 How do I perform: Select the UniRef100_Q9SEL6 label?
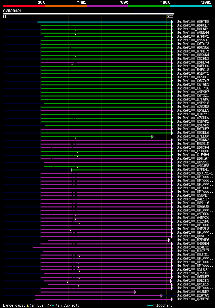tap(193, 133)
